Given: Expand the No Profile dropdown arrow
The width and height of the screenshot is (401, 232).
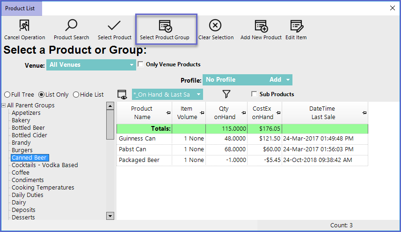Looking at the screenshot, I should click(x=288, y=80).
